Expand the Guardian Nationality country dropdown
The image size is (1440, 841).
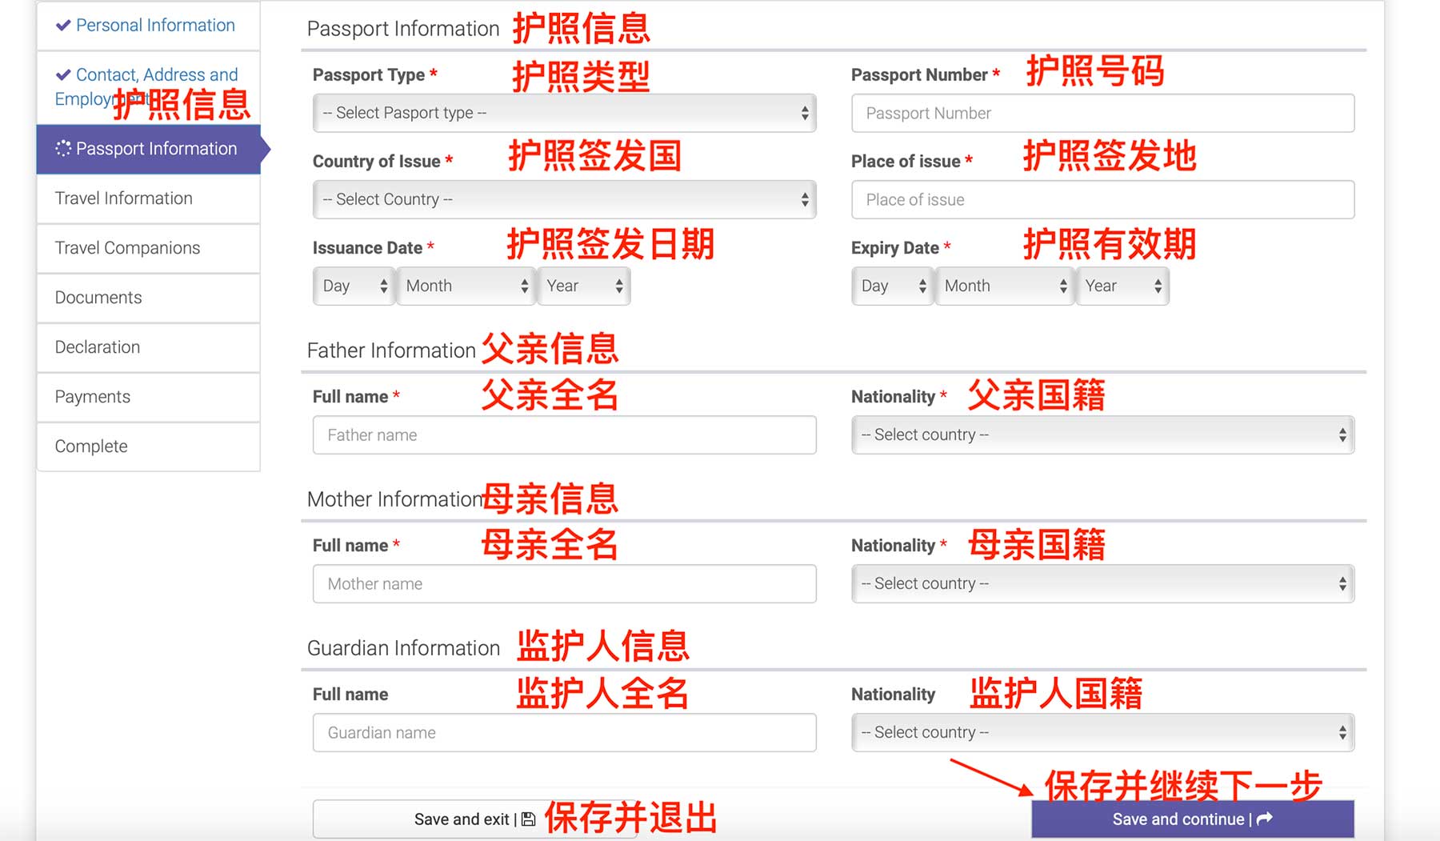coord(1102,733)
